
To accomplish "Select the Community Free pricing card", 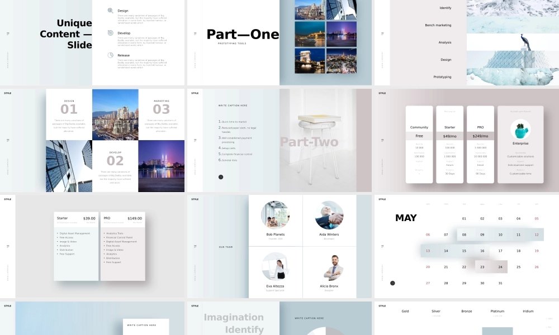I will point(419,144).
